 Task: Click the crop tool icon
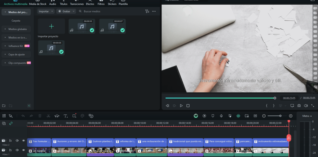tap(74, 116)
